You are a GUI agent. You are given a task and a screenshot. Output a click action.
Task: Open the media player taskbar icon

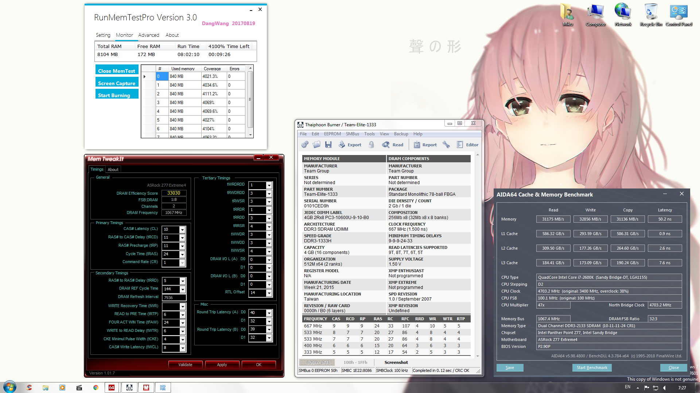[62, 388]
